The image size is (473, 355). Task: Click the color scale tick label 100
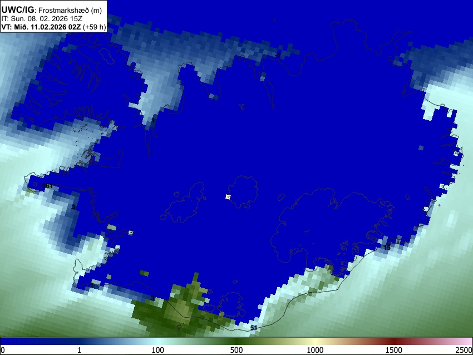[x=157, y=350]
